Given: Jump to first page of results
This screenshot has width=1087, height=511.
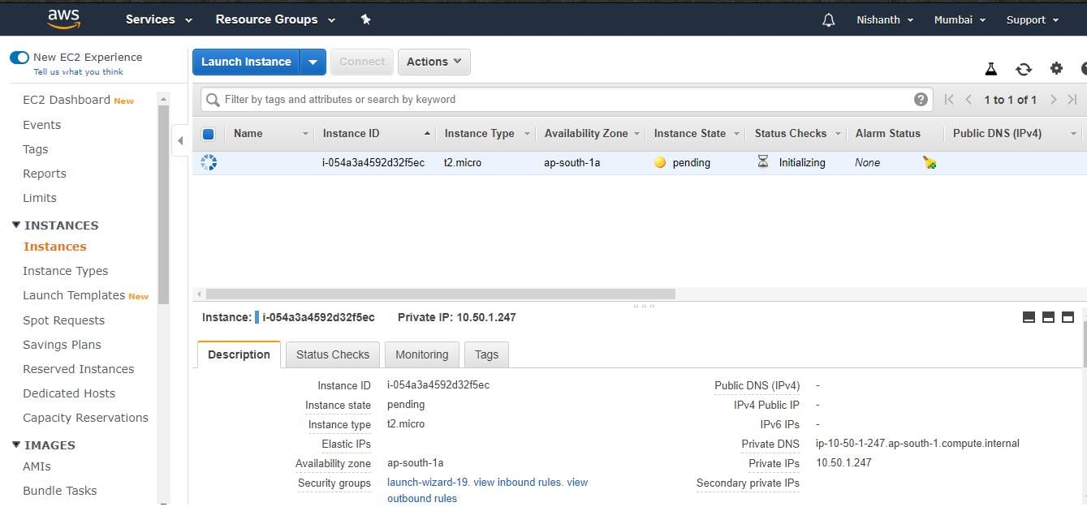Looking at the screenshot, I should (x=949, y=100).
